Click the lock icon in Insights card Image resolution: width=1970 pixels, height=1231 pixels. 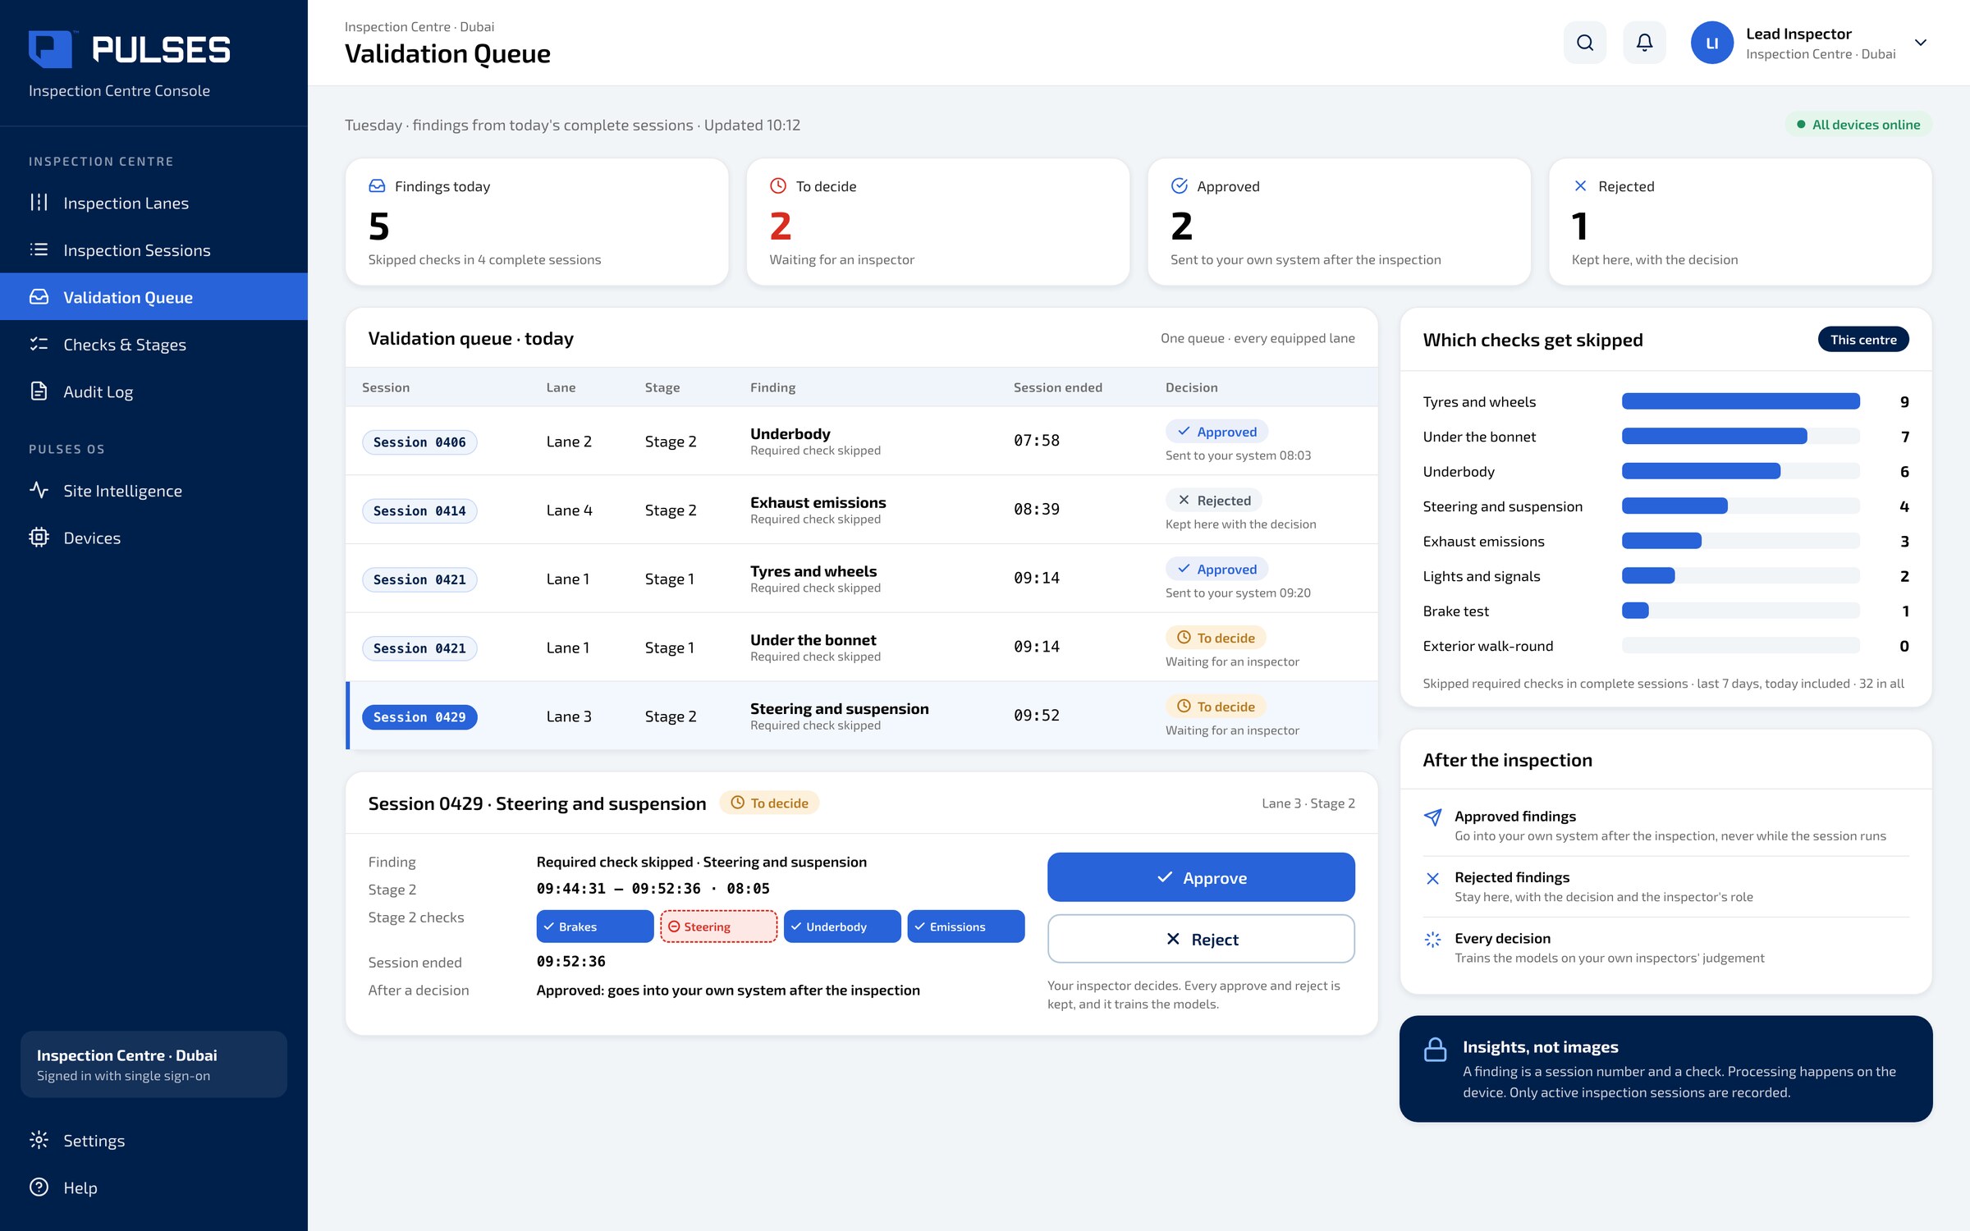click(1435, 1050)
